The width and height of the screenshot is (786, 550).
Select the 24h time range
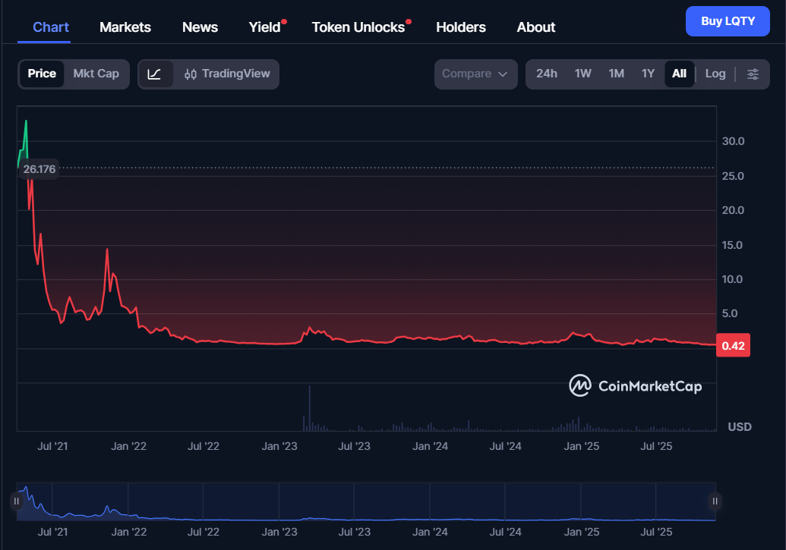click(547, 74)
